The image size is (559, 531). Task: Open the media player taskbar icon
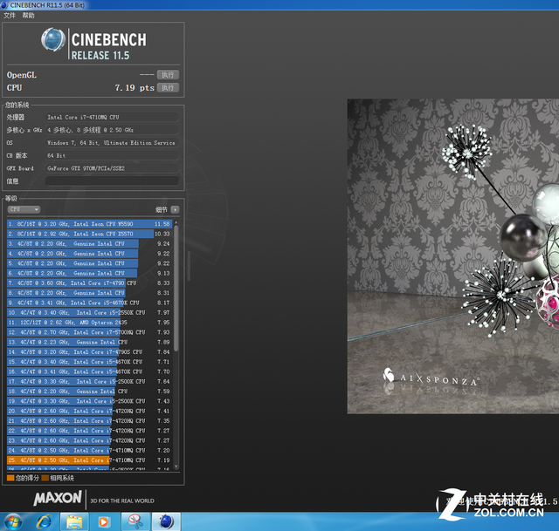coord(105,521)
